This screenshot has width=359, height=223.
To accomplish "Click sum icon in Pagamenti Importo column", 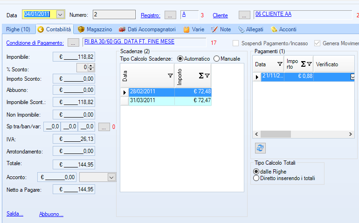I will (x=303, y=64).
